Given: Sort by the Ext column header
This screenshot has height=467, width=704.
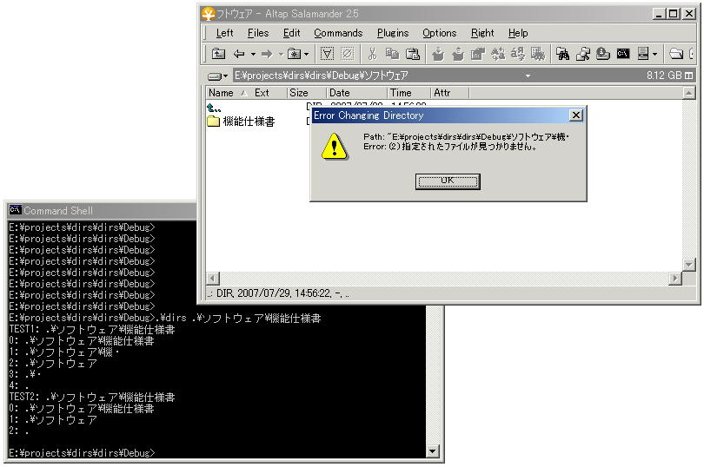Looking at the screenshot, I should tap(269, 93).
